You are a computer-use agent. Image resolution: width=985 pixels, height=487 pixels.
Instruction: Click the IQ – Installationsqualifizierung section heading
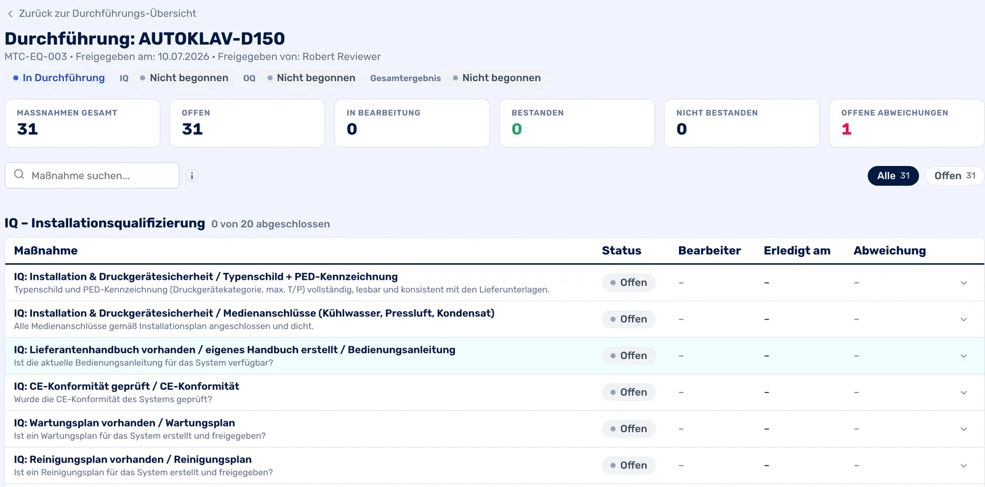105,223
